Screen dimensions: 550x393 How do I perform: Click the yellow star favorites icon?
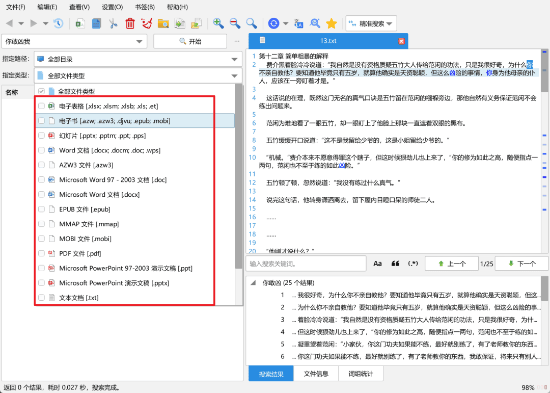(331, 23)
